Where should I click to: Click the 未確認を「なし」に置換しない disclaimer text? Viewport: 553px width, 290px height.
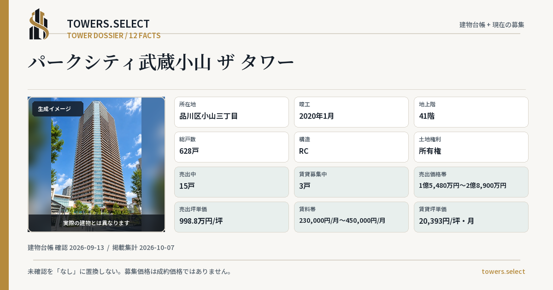coord(129,272)
